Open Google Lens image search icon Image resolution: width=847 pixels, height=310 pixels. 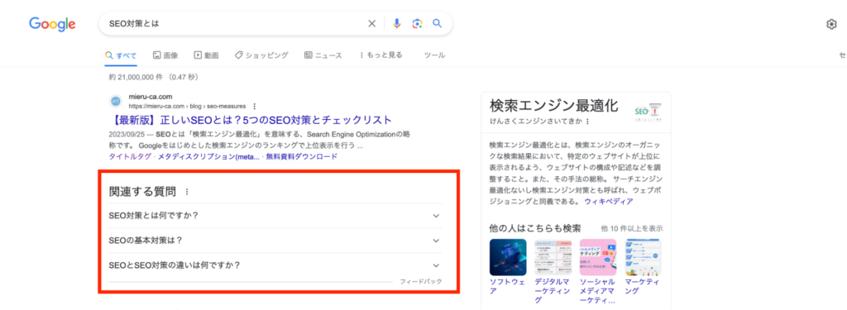417,24
